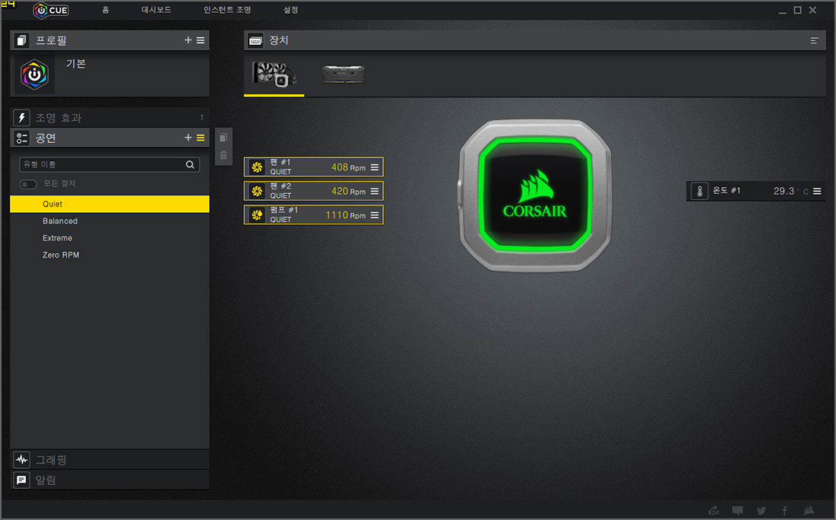Click the 프로필 panel icon

tap(21, 40)
